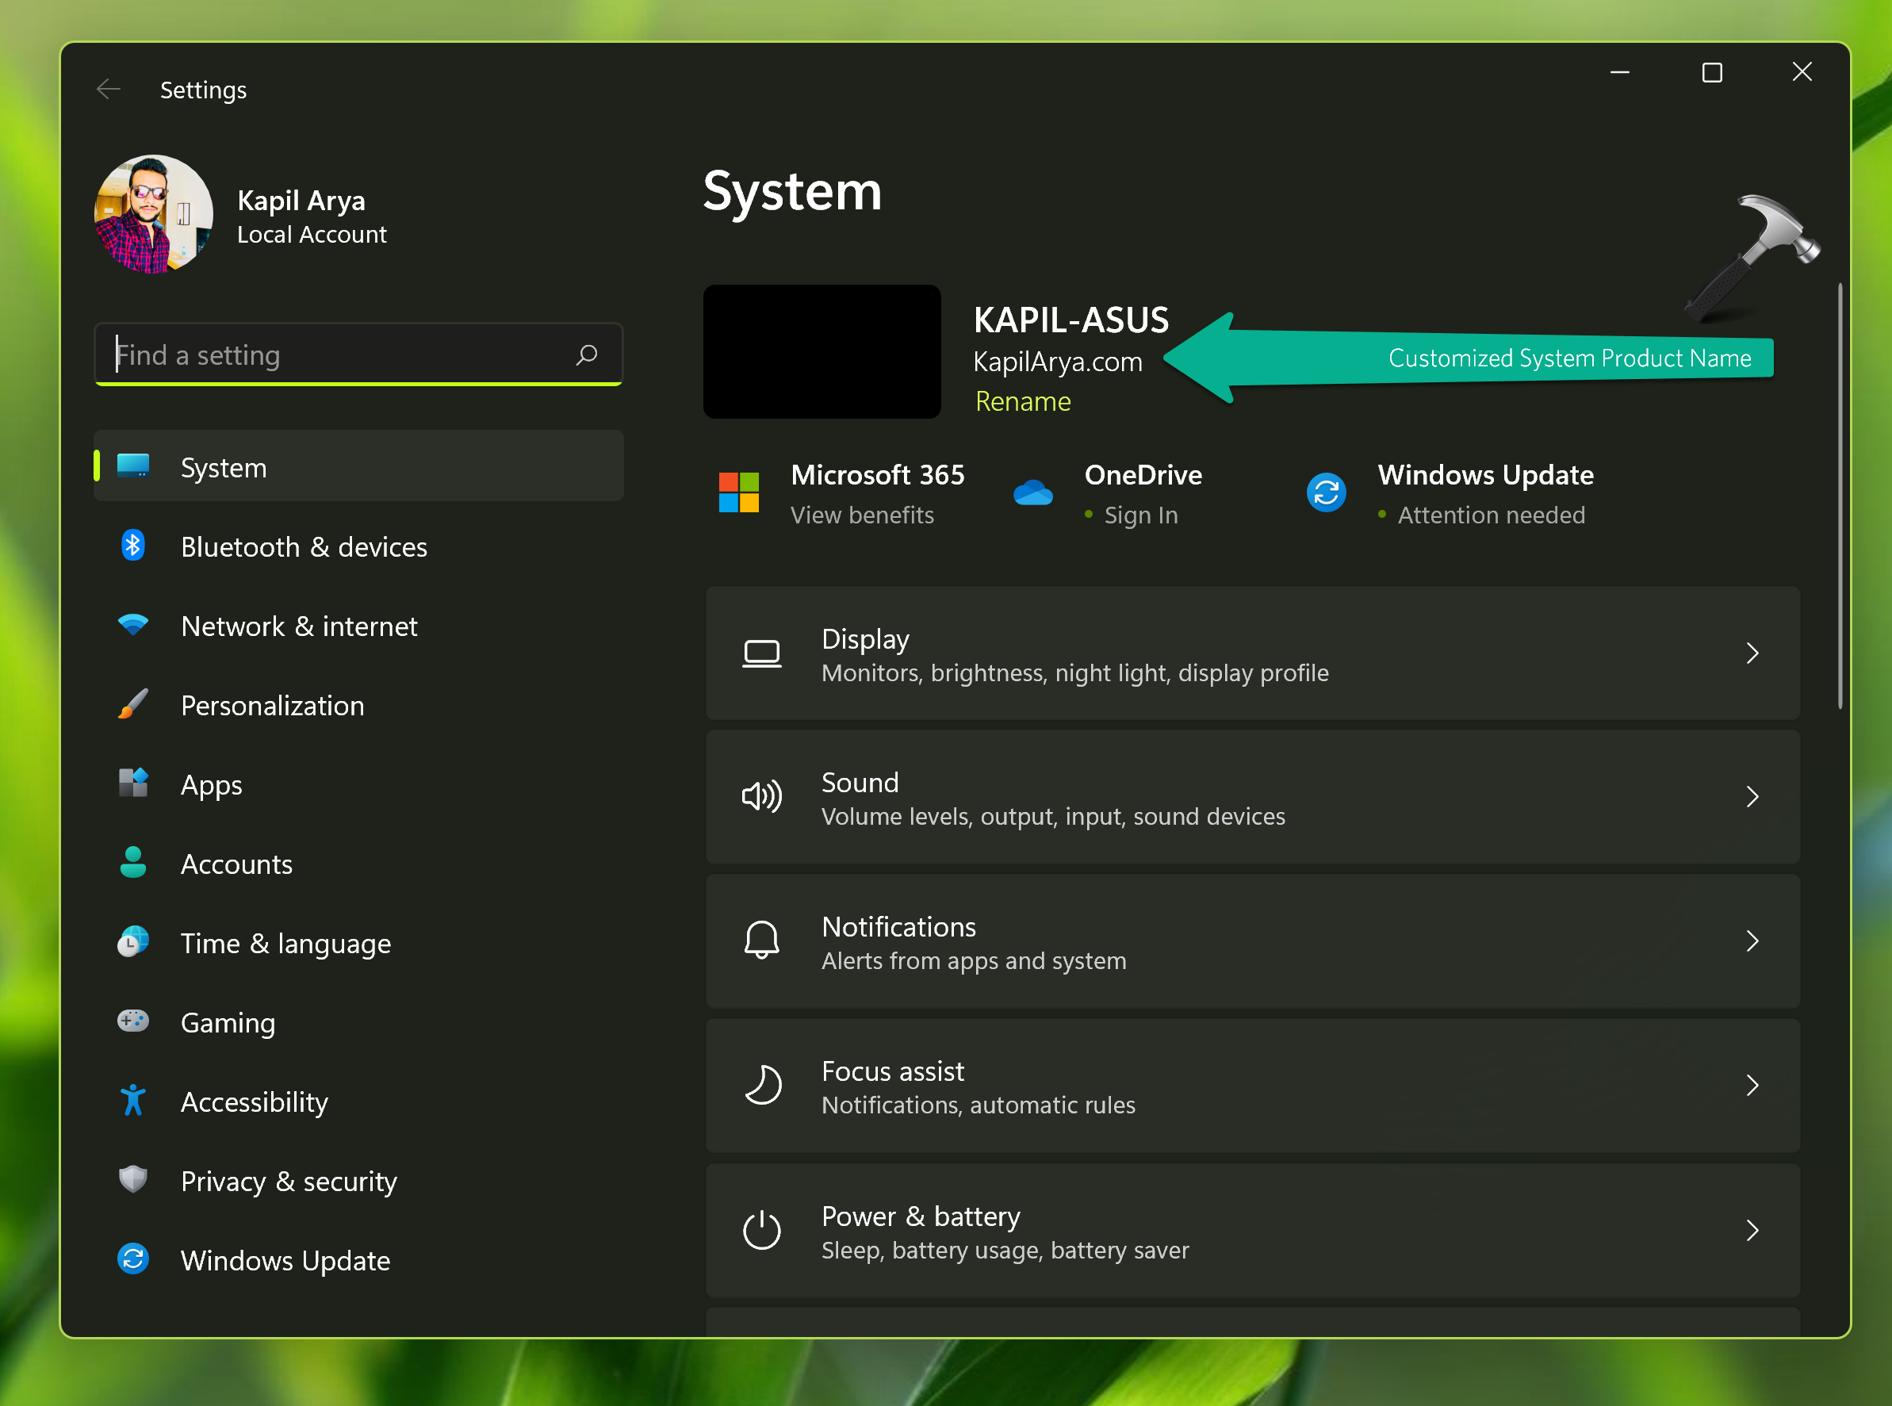Screen dimensions: 1892x1406
Task: Click the Network & internet Wi-Fi icon
Action: click(132, 625)
